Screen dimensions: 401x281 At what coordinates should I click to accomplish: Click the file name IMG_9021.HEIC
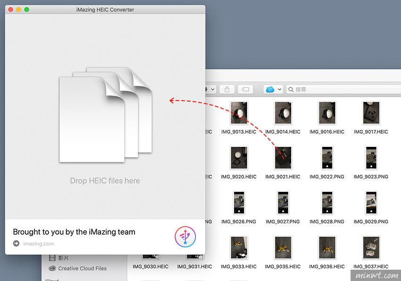pos(283,177)
